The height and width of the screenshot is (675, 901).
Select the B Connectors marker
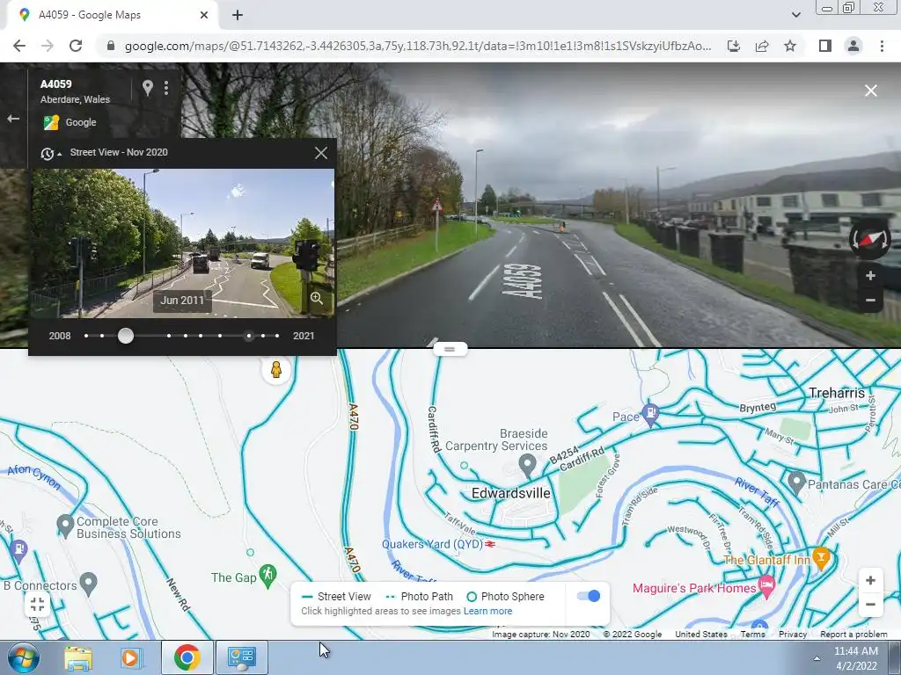coord(88,584)
